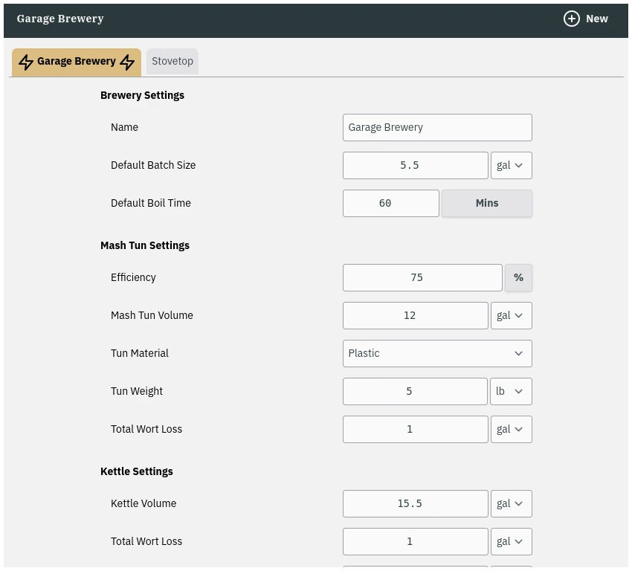Open the gal unit dropdown for Default Batch Size

pyautogui.click(x=511, y=165)
